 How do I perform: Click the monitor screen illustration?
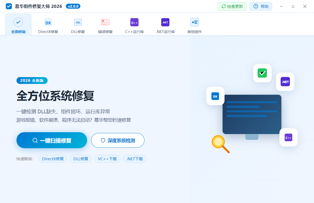click(x=252, y=114)
